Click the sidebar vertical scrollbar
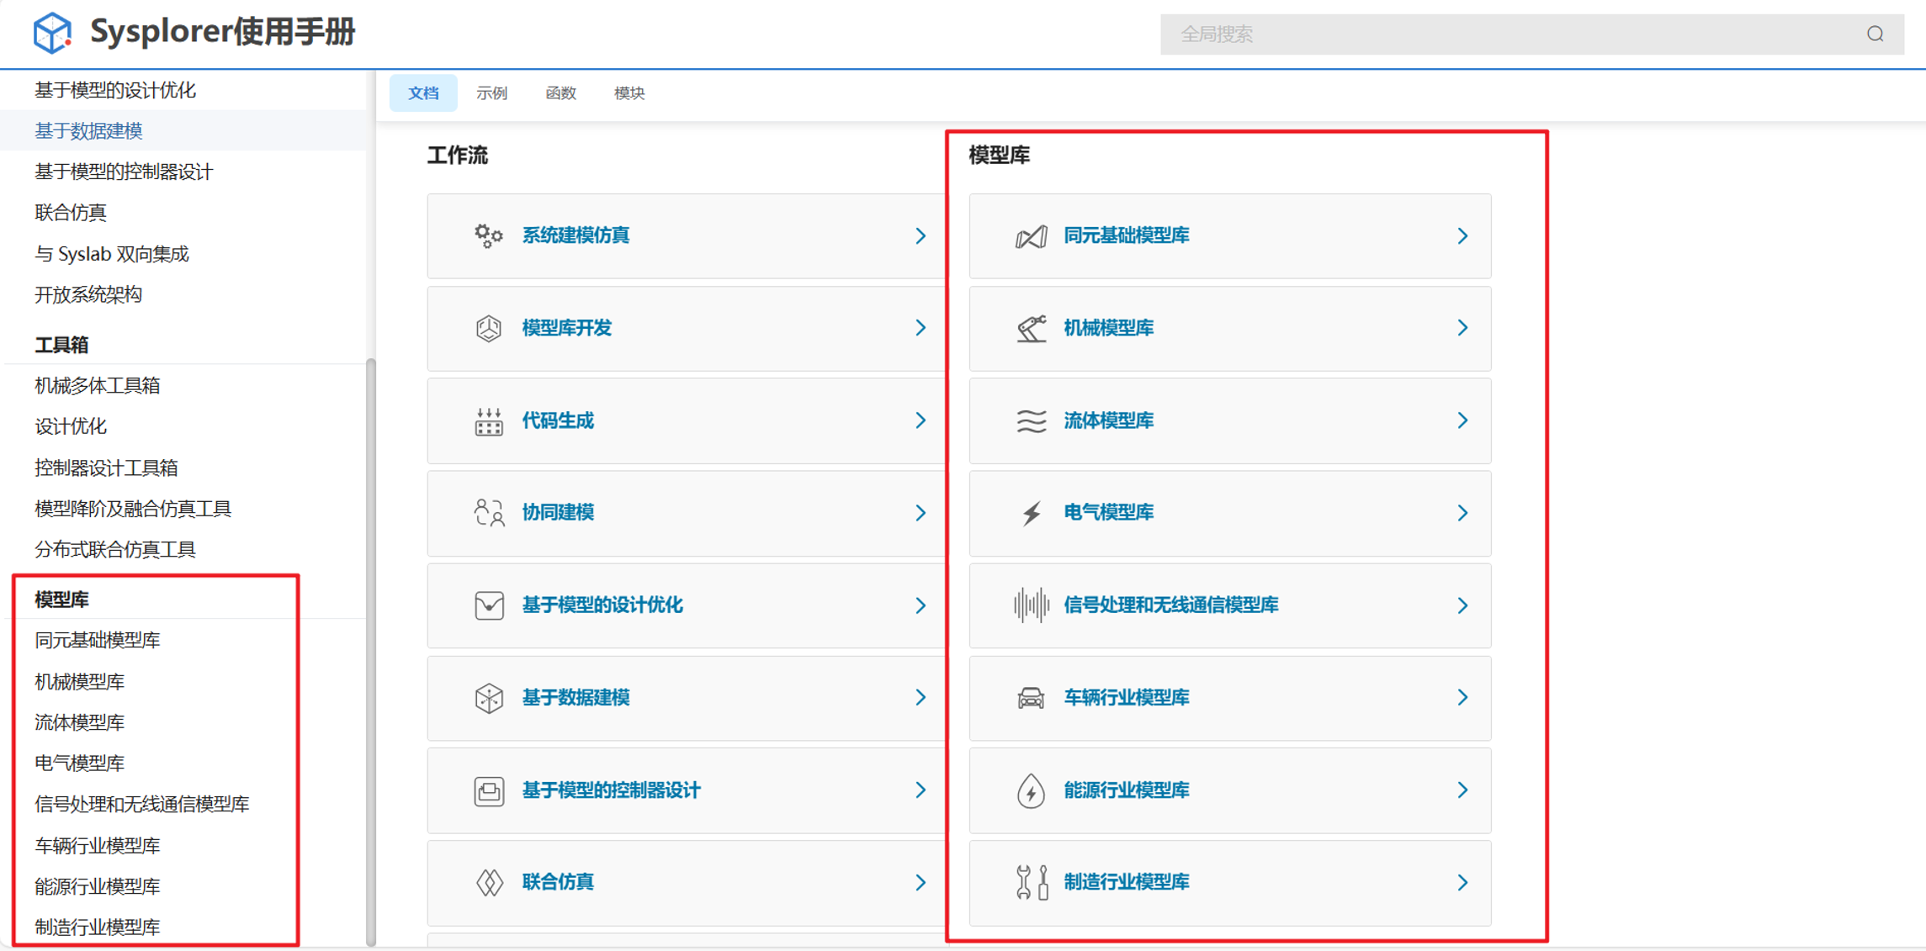Viewport: 1926px width, 951px height. [370, 652]
